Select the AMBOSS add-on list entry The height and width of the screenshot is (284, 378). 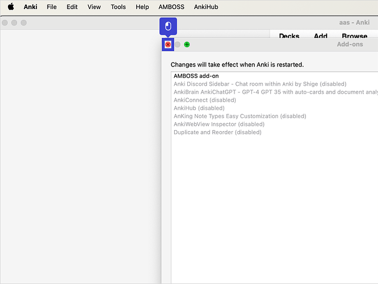tap(196, 76)
